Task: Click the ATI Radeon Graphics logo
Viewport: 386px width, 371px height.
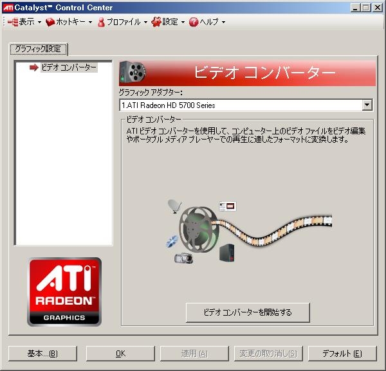Action: (64, 292)
